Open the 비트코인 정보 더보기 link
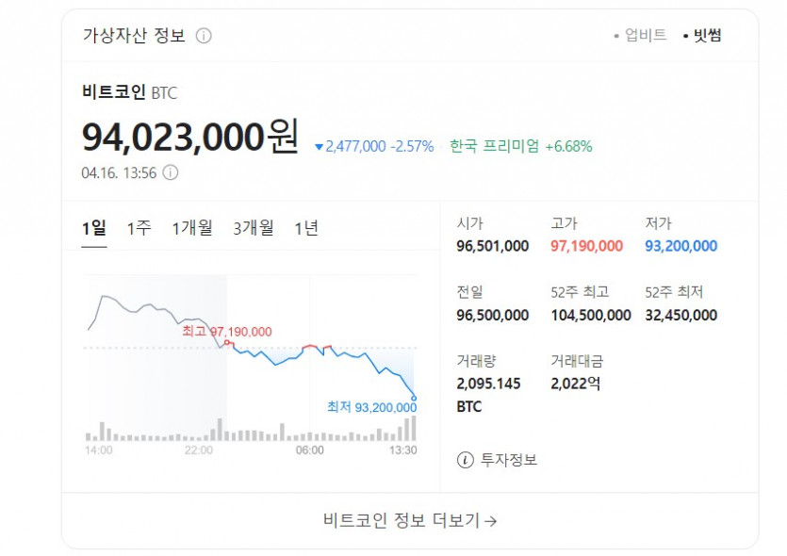The height and width of the screenshot is (556, 787). [x=409, y=520]
